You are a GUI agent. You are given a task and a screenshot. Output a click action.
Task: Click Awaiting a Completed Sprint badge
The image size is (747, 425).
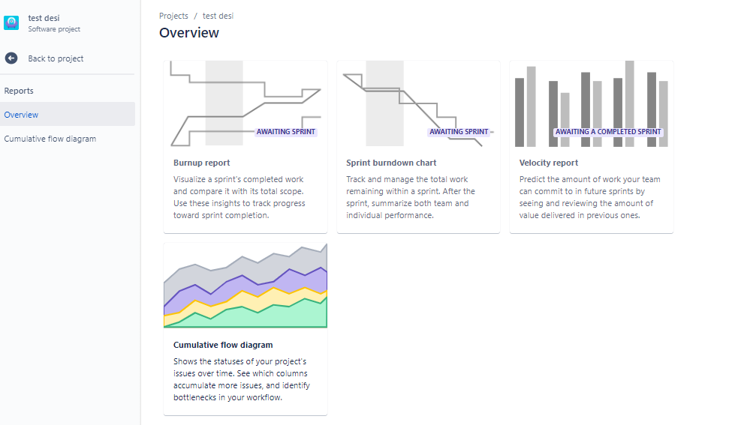(x=608, y=132)
